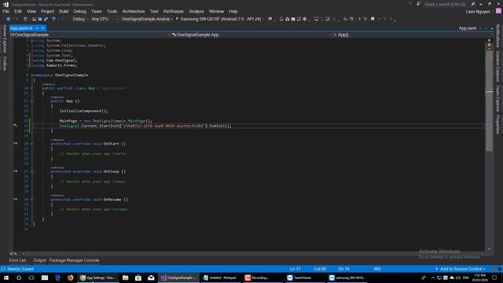The width and height of the screenshot is (503, 283).
Task: Click the editor vertical scrollbar thumb
Action: pyautogui.click(x=489, y=101)
